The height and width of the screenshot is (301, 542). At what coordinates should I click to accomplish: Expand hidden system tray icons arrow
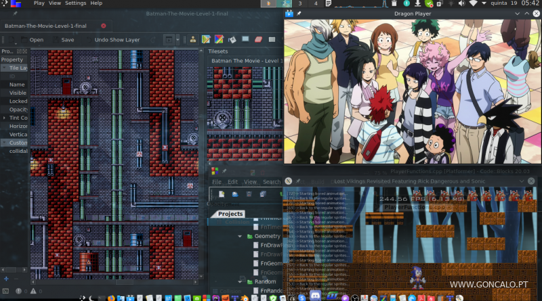pyautogui.click(x=484, y=3)
